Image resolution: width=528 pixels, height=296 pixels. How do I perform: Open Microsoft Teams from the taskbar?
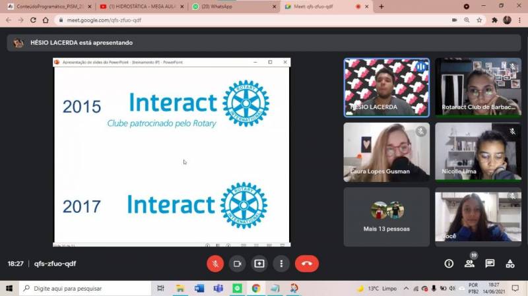pos(218,289)
